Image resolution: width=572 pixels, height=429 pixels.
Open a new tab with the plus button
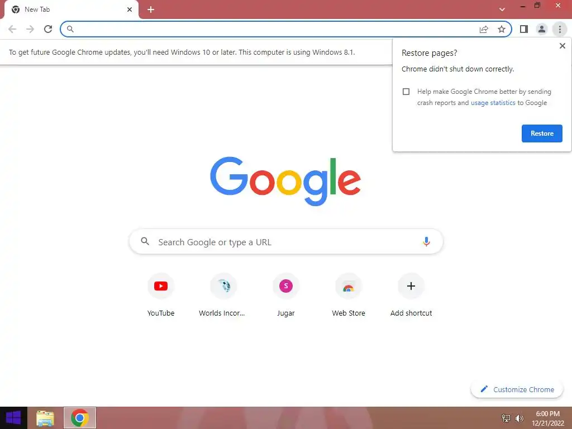151,9
